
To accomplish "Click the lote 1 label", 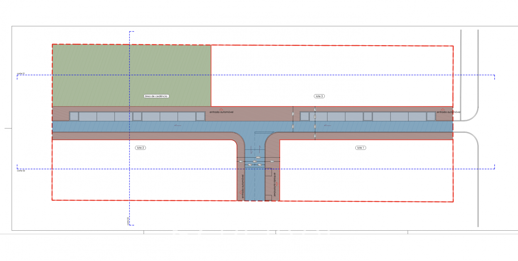I will 360,148.
